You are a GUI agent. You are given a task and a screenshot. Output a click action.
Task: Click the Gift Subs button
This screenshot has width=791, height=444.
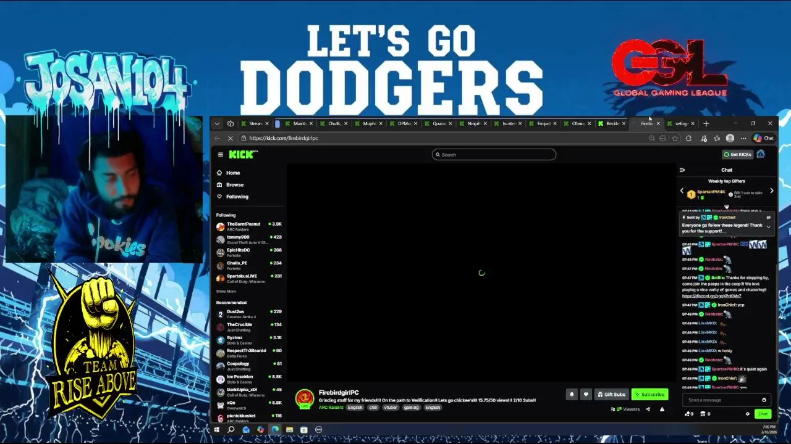point(612,395)
